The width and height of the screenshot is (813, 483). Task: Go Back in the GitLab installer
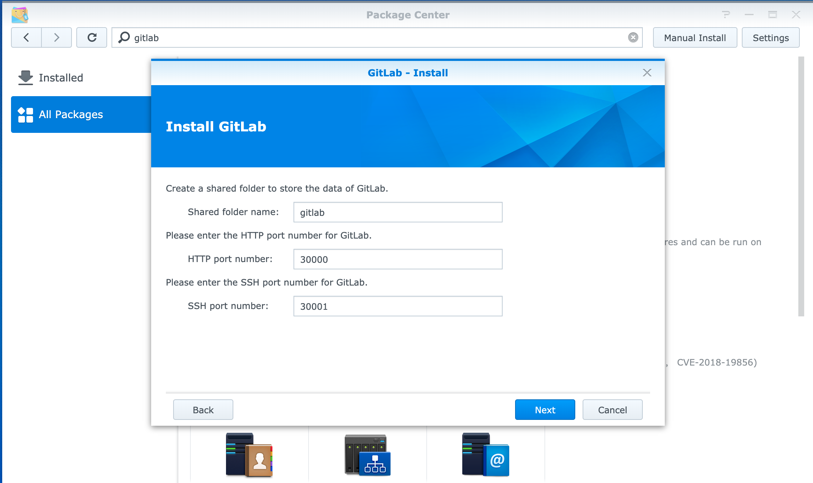coord(203,410)
